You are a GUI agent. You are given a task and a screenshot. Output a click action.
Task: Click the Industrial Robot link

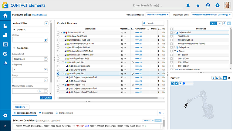click(x=39, y=15)
